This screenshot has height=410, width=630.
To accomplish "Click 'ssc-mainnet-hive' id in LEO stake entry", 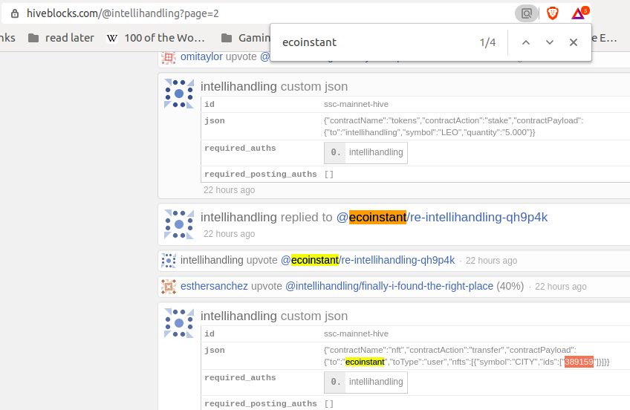I will (356, 105).
